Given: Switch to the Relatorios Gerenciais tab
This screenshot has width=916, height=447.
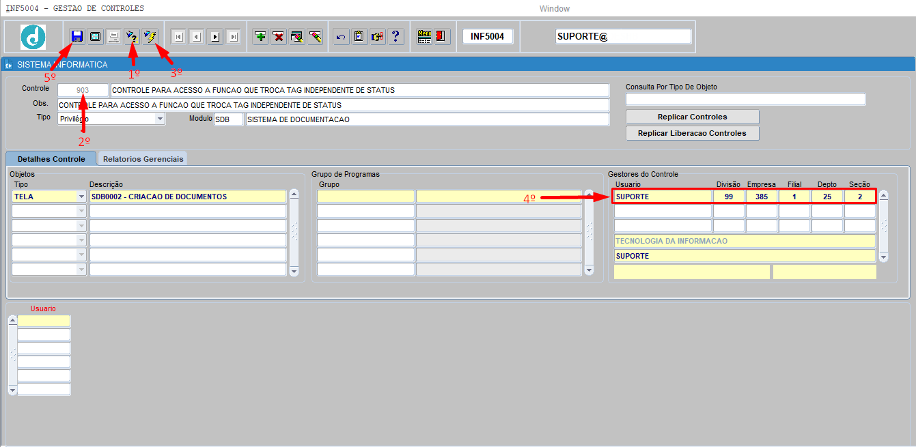Looking at the screenshot, I should pos(143,158).
